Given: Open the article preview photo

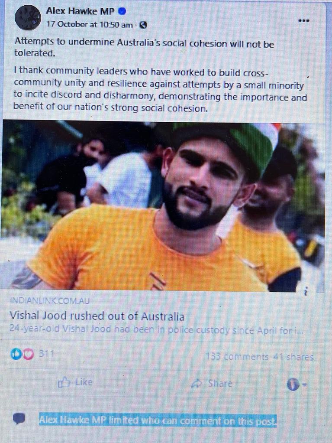Looking at the screenshot, I should [x=163, y=206].
